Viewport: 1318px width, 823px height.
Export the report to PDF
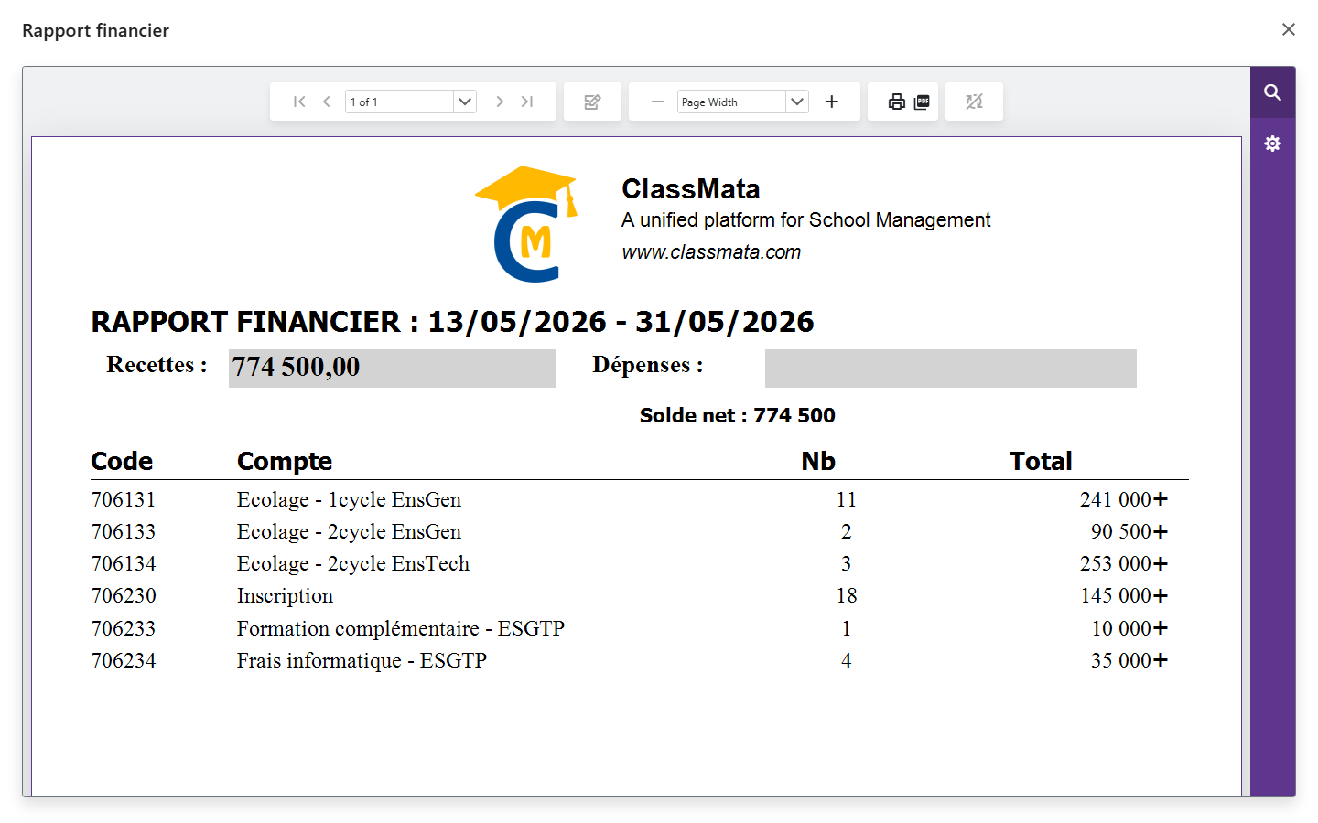point(923,102)
